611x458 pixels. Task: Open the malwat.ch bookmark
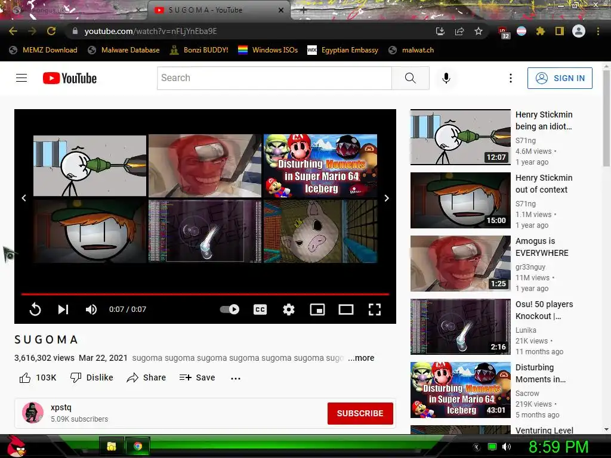pos(411,50)
